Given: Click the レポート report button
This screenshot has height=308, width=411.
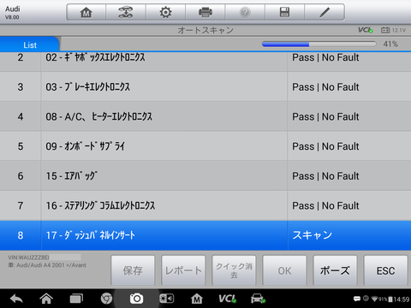Looking at the screenshot, I should 183,270.
